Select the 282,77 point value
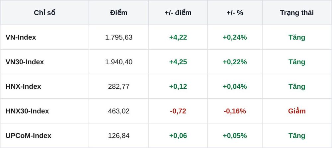This screenshot has width=332, height=148. click(119, 86)
